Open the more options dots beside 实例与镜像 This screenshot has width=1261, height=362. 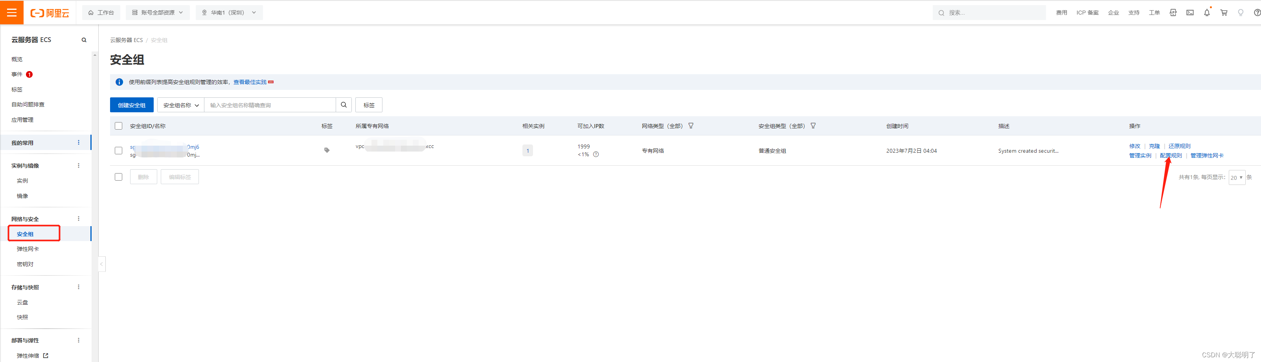78,165
